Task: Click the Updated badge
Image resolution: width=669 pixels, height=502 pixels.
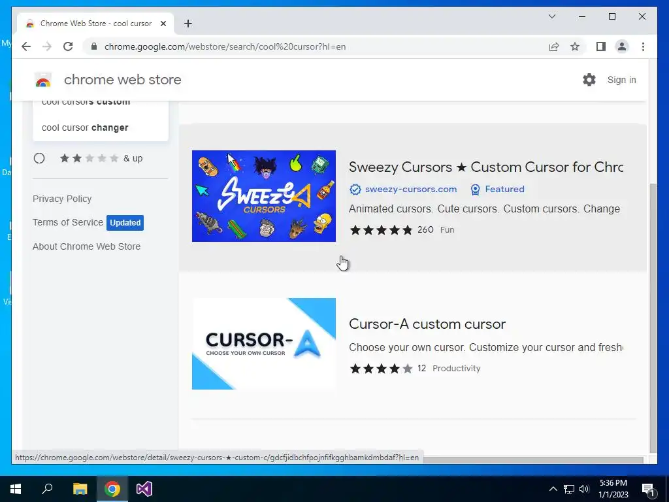Action: [x=125, y=223]
